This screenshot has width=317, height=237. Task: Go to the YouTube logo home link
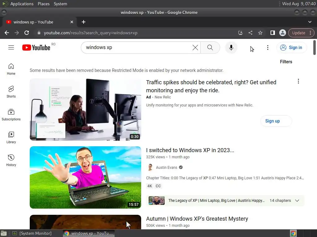click(x=36, y=48)
